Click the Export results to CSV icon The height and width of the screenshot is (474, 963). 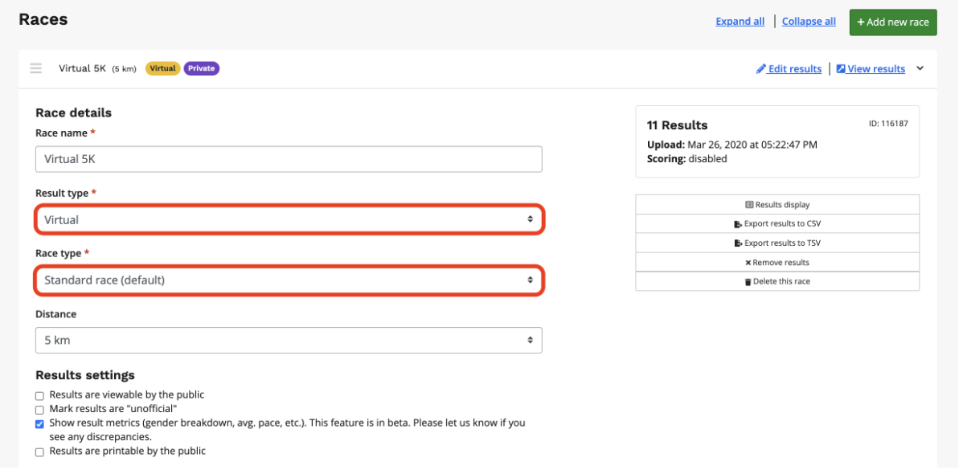(x=738, y=224)
